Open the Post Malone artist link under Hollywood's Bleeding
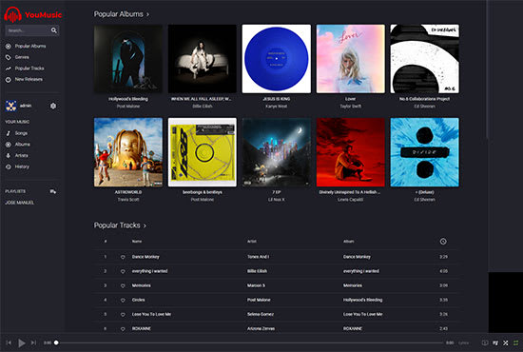This screenshot has width=523, height=352. tap(128, 107)
